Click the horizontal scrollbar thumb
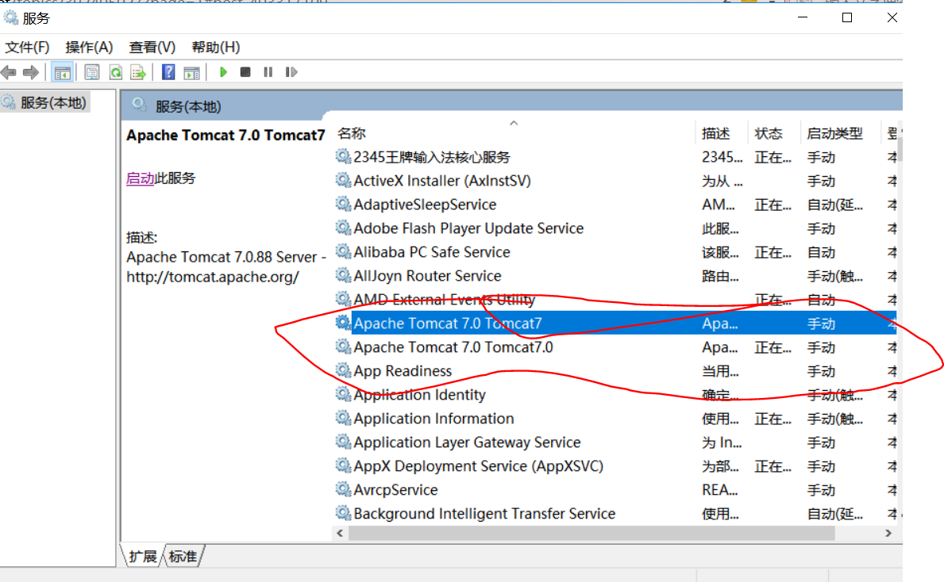This screenshot has height=582, width=944. click(591, 534)
